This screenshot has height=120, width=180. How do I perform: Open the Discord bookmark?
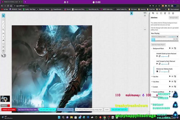point(67,9)
